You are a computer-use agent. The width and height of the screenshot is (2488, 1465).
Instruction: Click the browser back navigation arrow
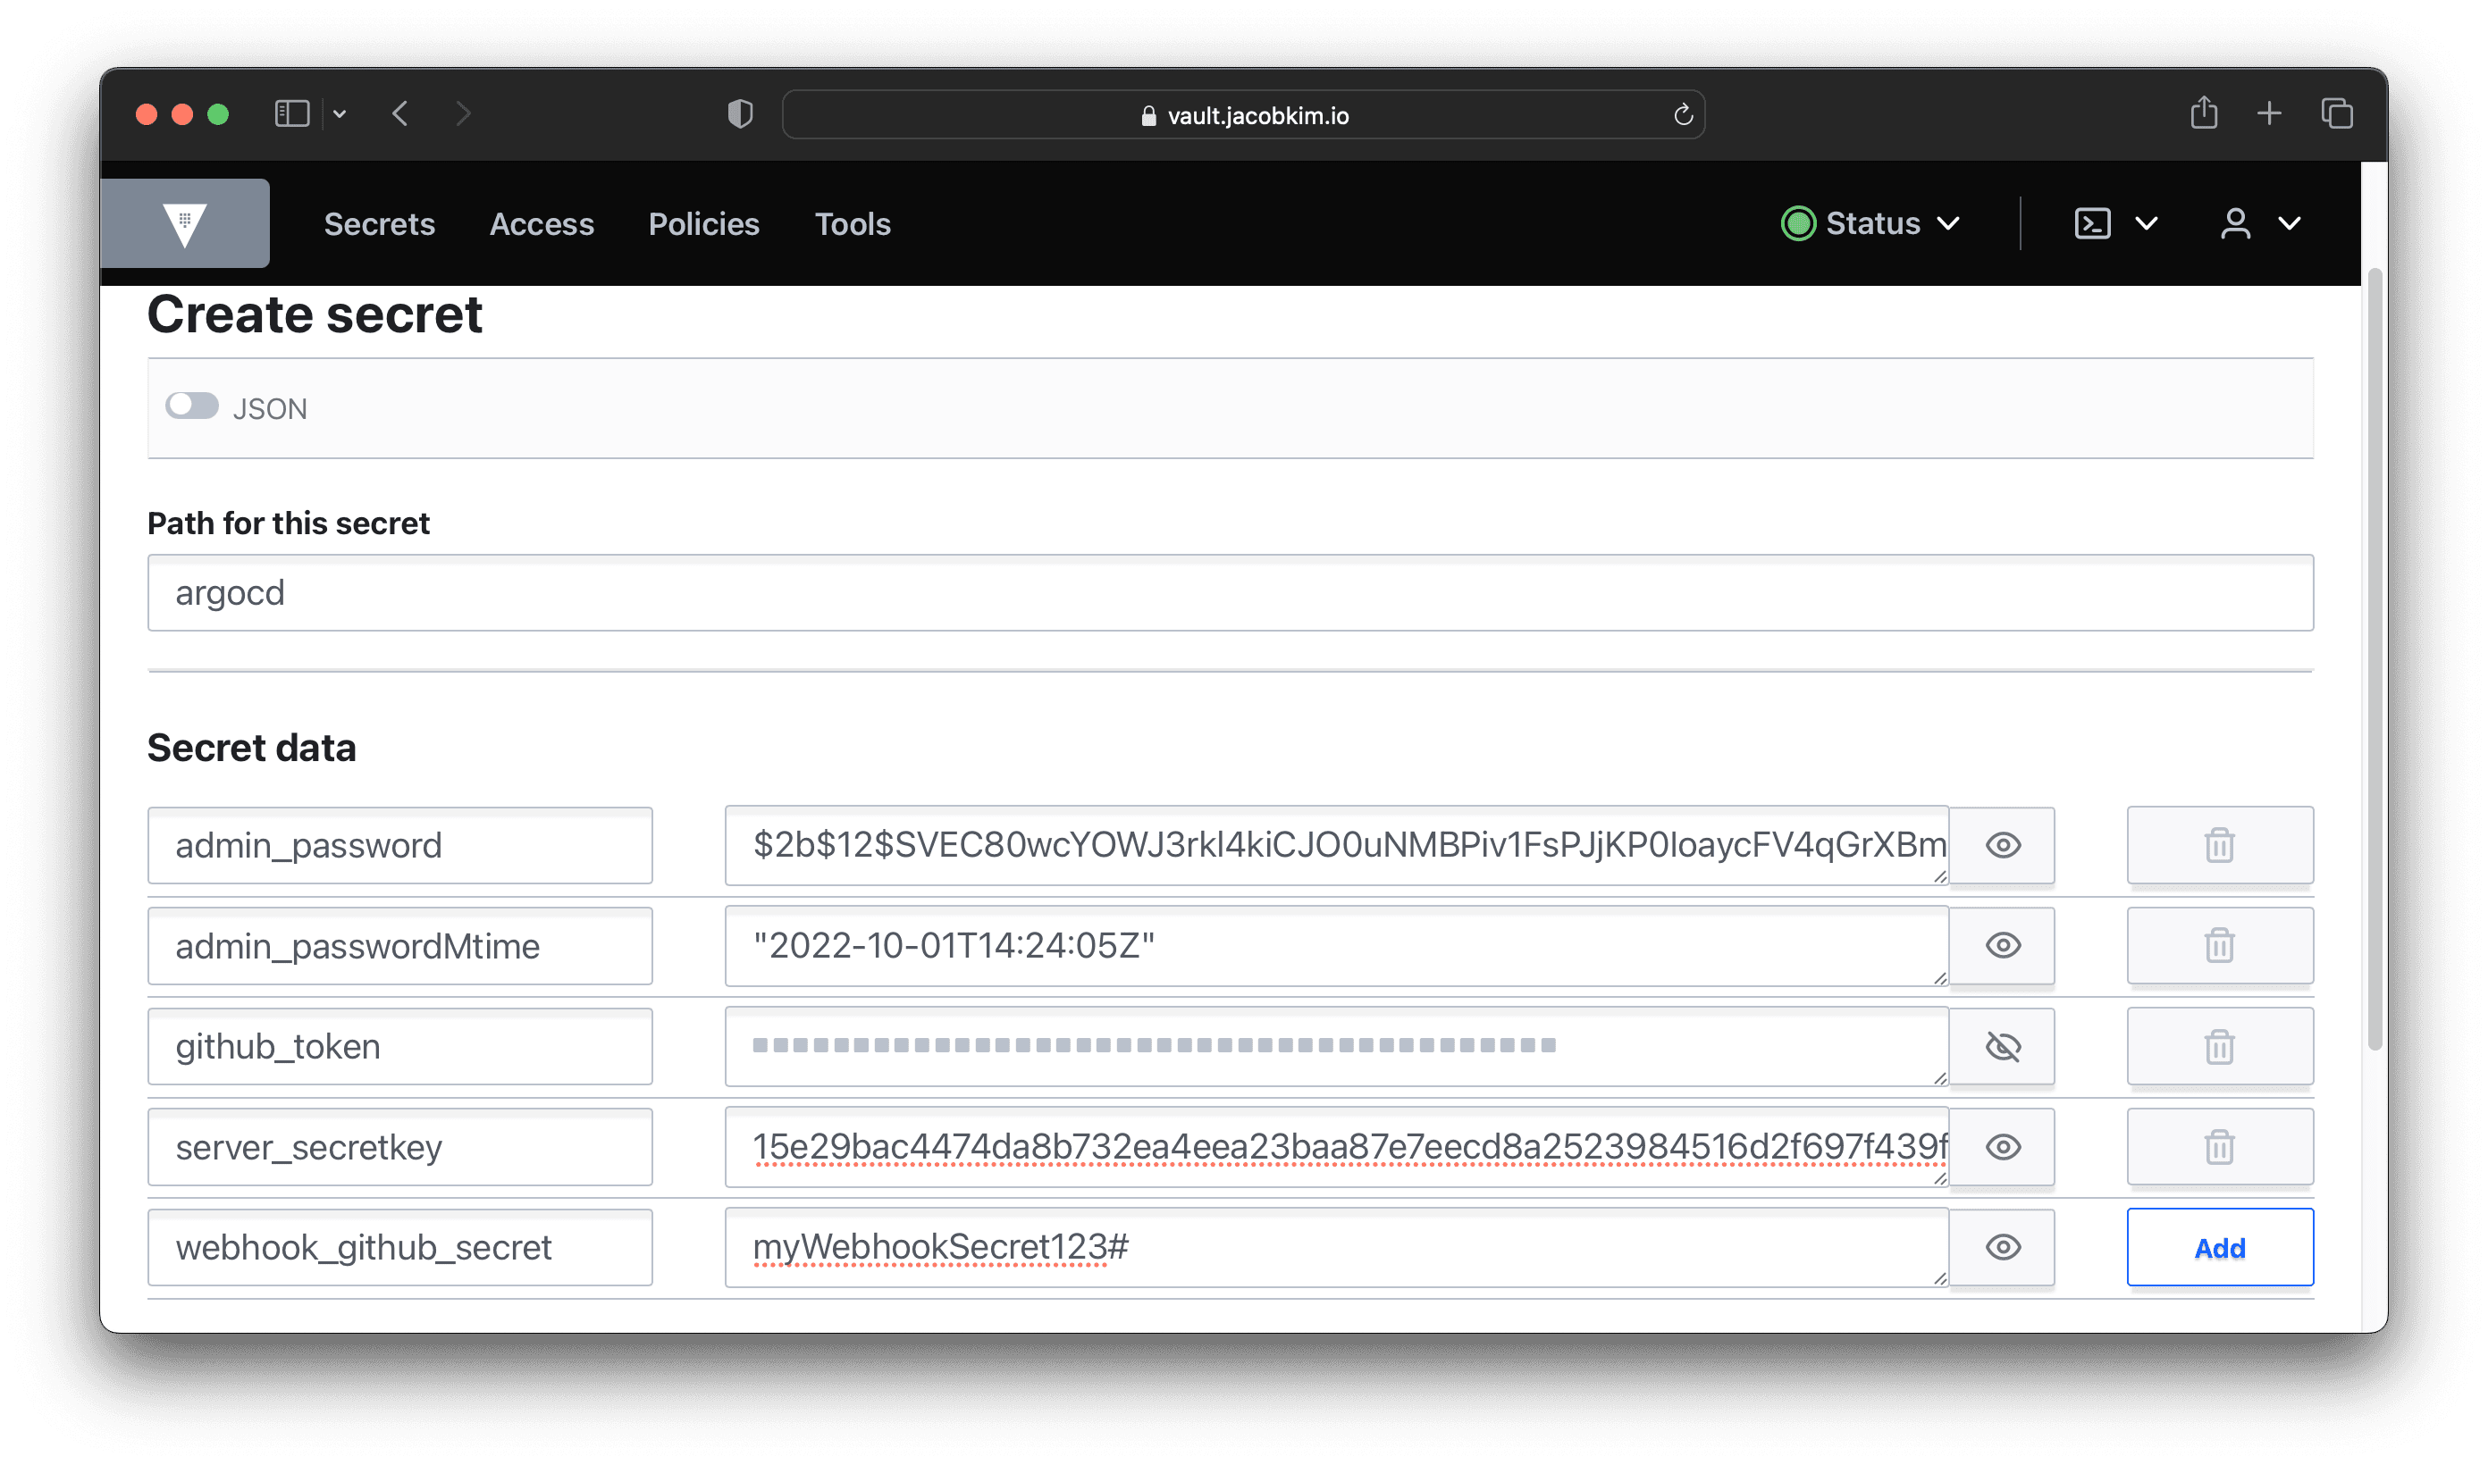point(399,113)
